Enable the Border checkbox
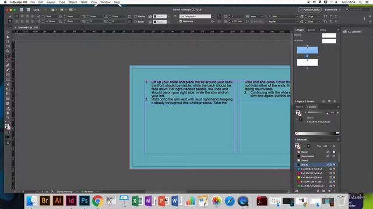Image resolution: width=373 pixels, height=209 pixels. (135, 21)
